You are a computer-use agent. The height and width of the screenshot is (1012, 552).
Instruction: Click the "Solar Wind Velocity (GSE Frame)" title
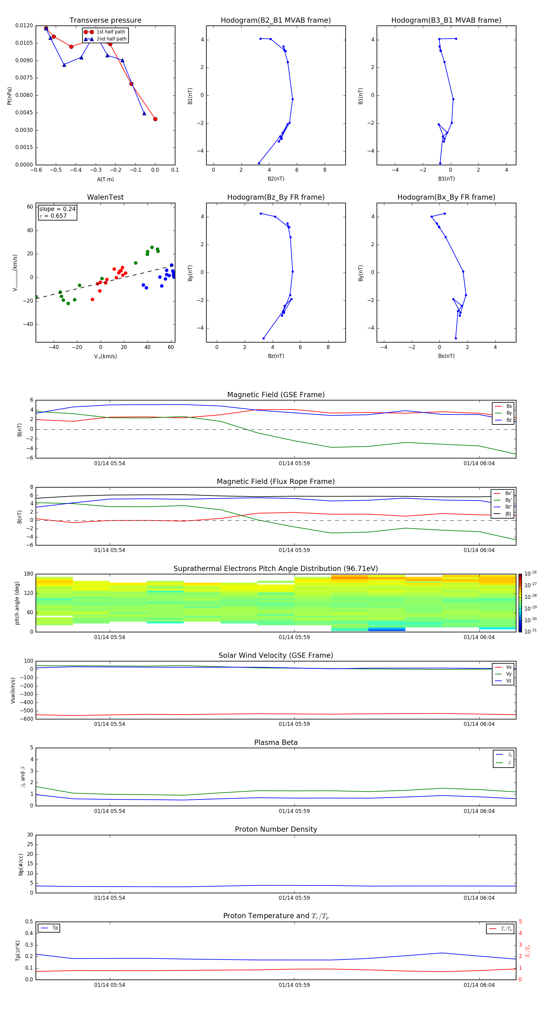276,656
